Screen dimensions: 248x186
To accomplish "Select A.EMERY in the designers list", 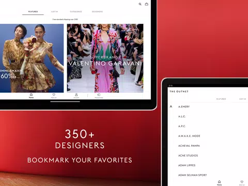I will tap(184, 106).
